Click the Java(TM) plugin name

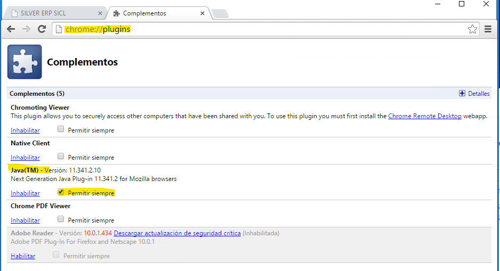(25, 170)
